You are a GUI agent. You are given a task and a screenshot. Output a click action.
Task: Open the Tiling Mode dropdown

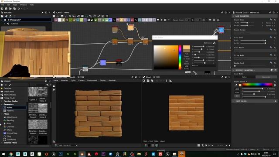click(x=255, y=58)
